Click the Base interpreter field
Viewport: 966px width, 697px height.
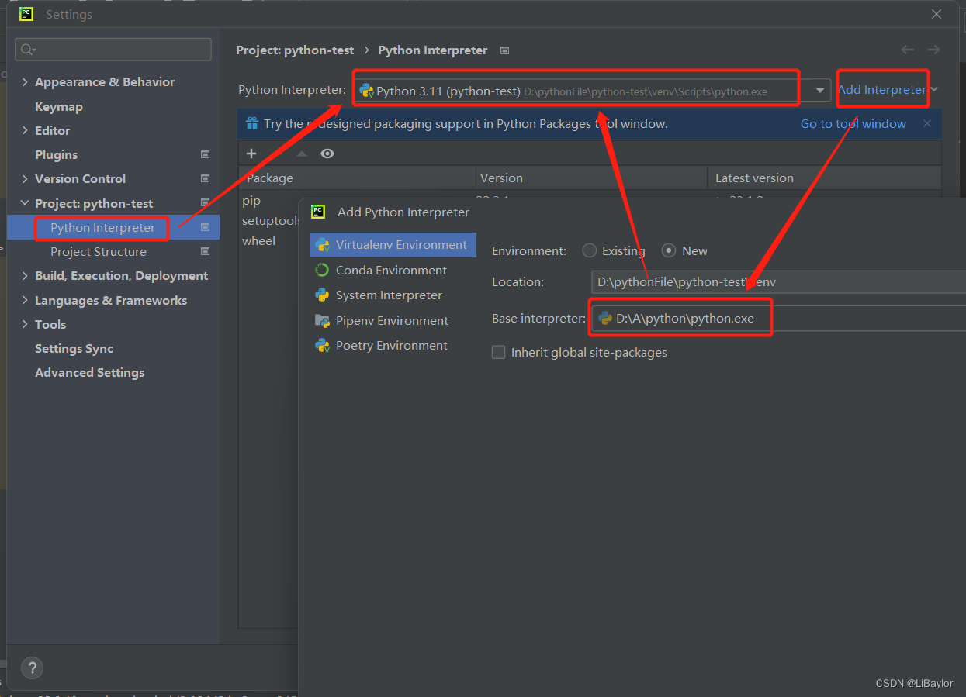point(778,318)
